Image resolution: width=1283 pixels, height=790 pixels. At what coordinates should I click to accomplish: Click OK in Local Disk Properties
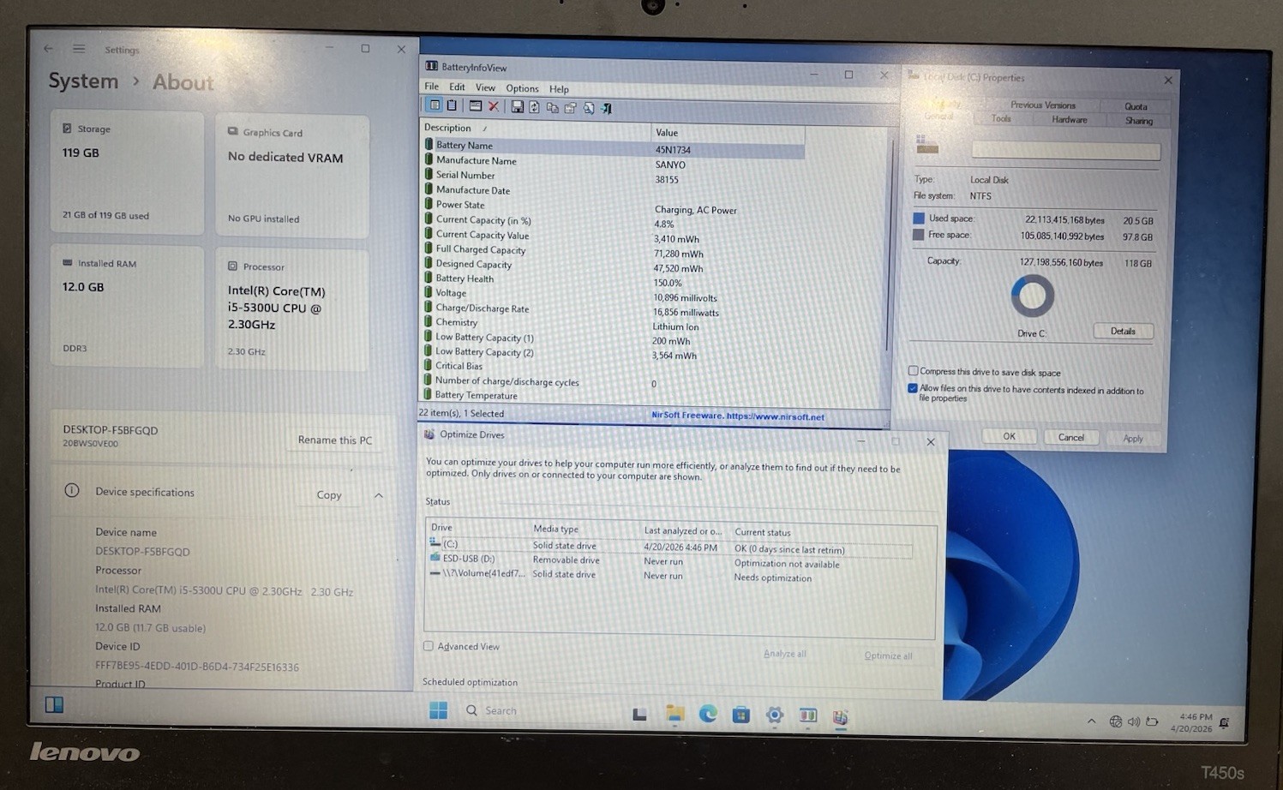[x=1009, y=436]
